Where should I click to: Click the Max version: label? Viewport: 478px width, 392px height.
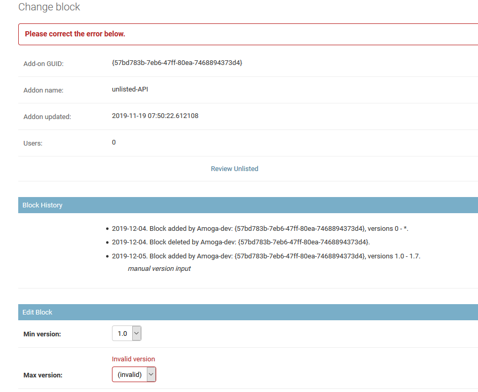(x=43, y=375)
